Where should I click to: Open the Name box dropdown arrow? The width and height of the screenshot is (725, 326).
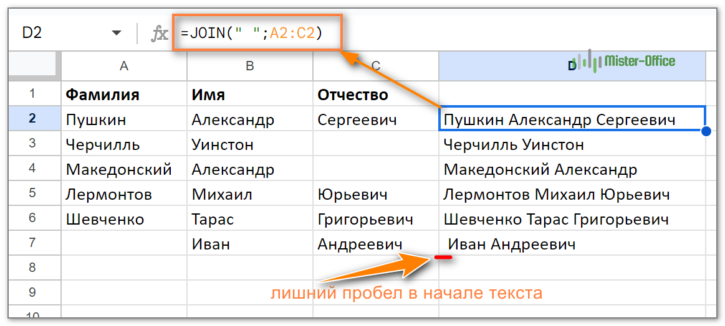click(117, 33)
